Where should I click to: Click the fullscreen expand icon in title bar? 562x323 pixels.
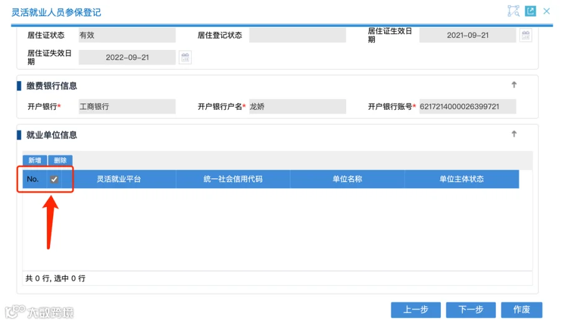[x=513, y=11]
